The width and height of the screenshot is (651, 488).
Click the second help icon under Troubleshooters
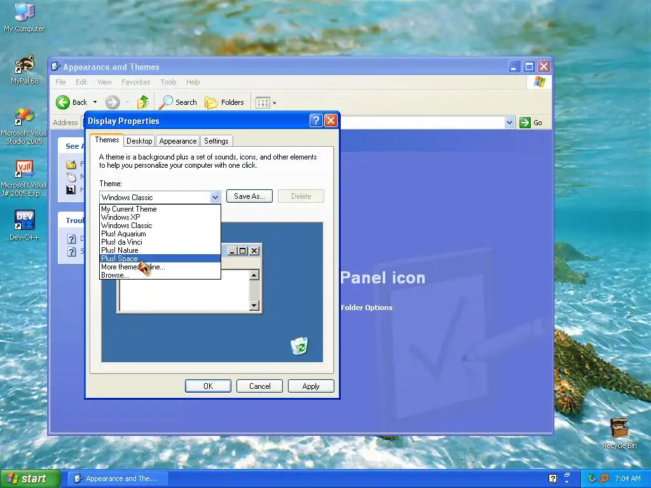click(71, 252)
